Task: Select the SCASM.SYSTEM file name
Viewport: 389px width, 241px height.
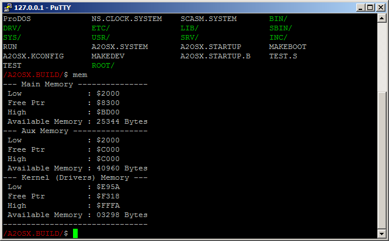Action: [x=209, y=19]
